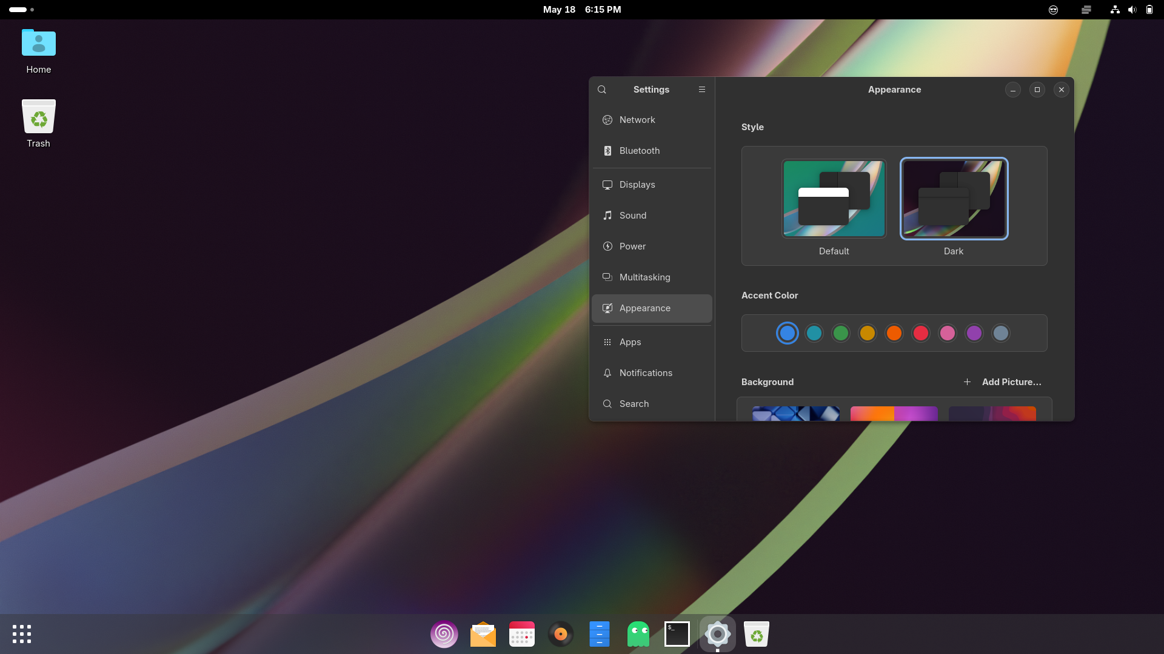The image size is (1164, 654).
Task: Show the applications grid in the dock
Action: pyautogui.click(x=22, y=634)
